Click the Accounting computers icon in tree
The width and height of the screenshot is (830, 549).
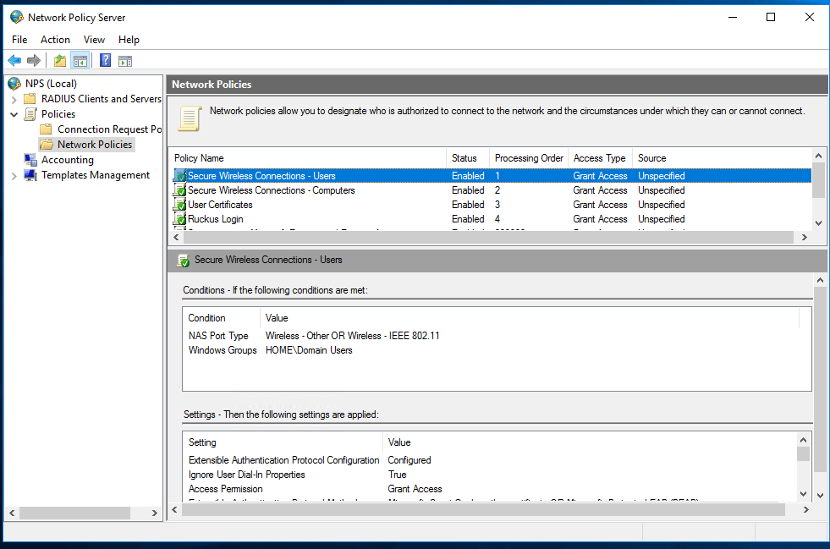tap(30, 160)
